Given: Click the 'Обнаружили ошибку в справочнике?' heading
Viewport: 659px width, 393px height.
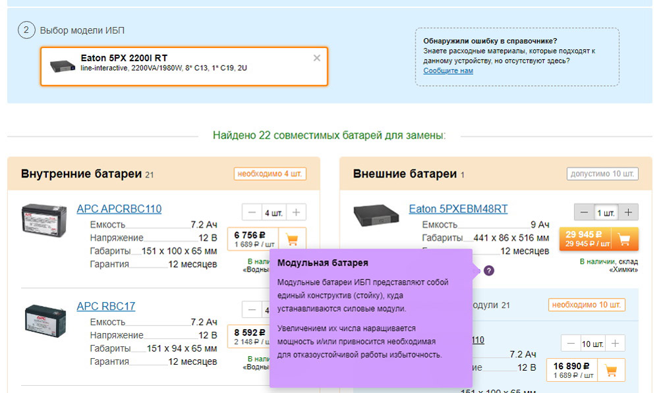Looking at the screenshot, I should tap(490, 41).
